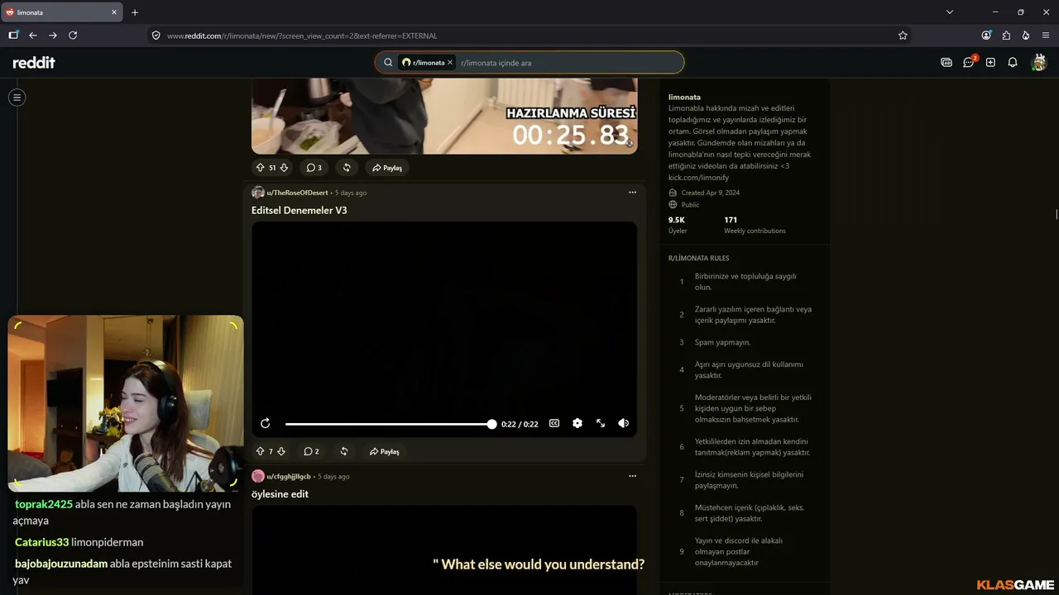The width and height of the screenshot is (1059, 595).
Task: Open Reddit notifications bell
Action: click(x=1012, y=62)
